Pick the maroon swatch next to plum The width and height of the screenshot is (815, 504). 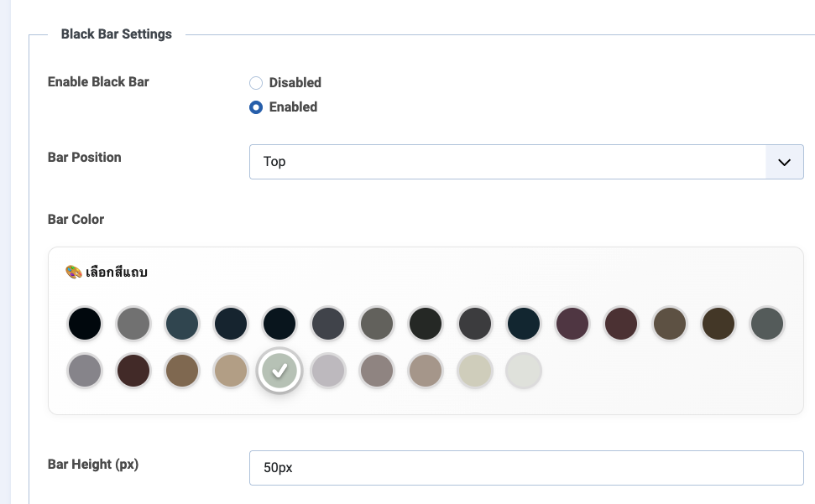coord(620,323)
